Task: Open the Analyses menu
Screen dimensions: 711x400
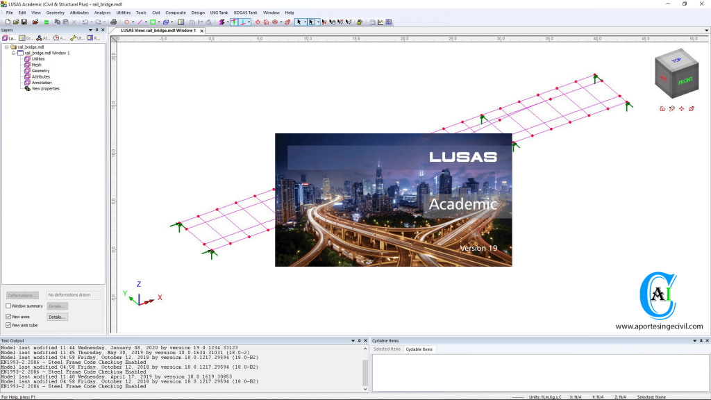Action: (103, 12)
